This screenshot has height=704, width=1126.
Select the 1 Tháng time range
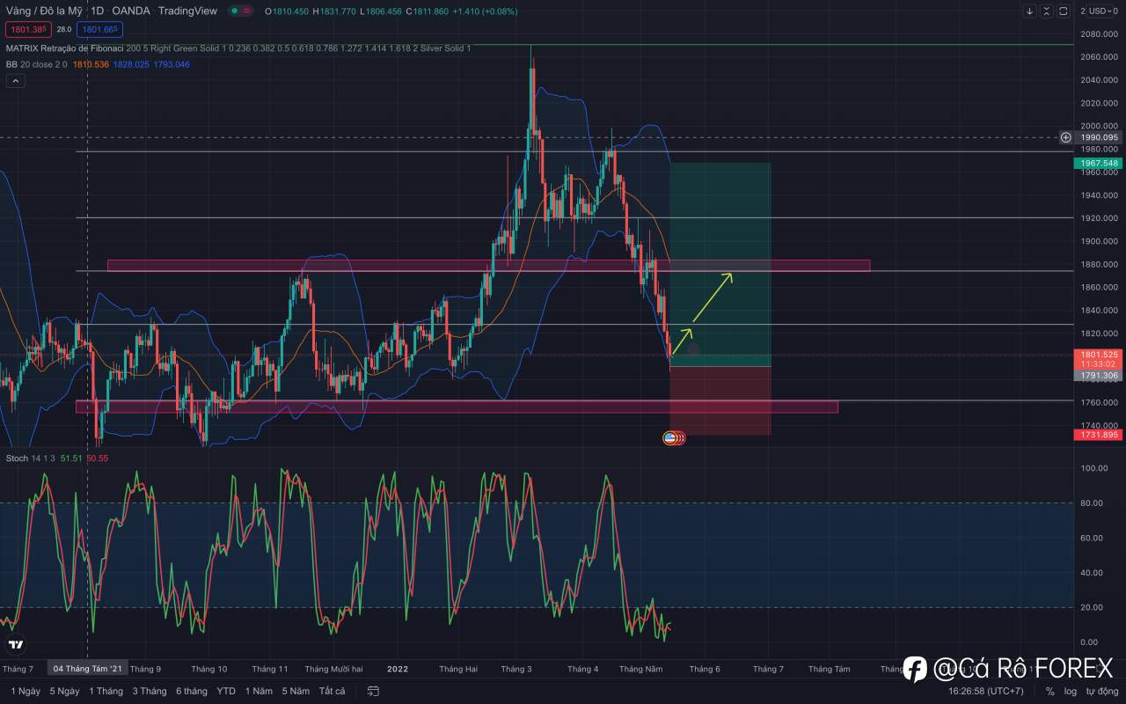(x=106, y=692)
